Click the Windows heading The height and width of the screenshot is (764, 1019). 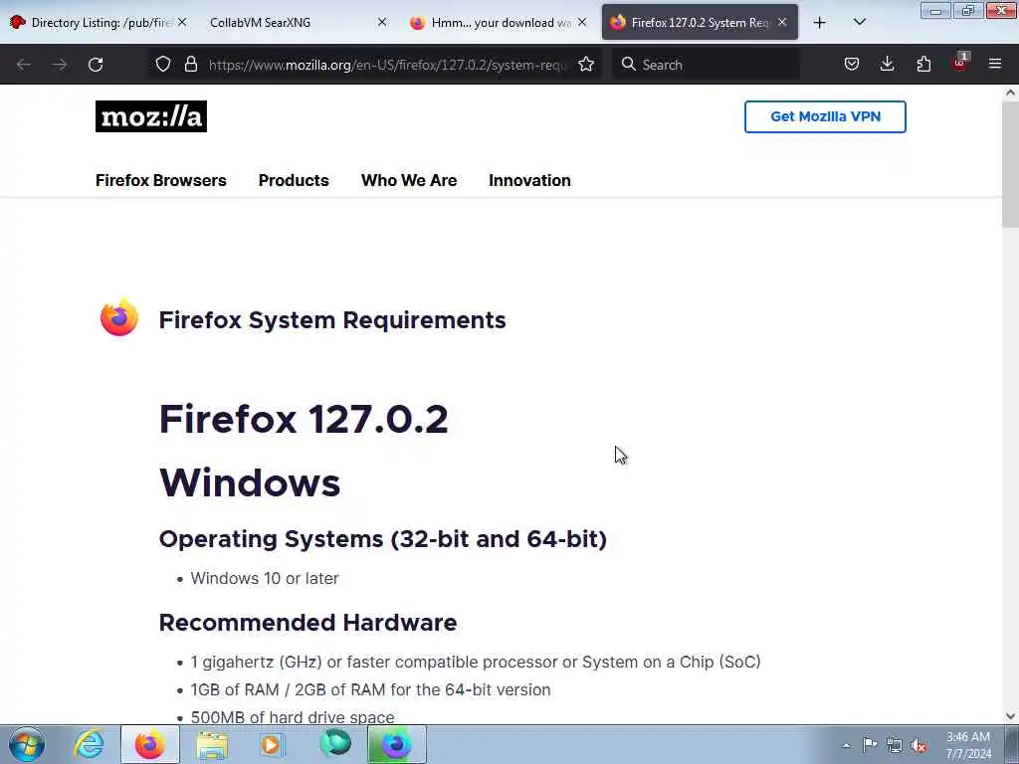coord(250,483)
